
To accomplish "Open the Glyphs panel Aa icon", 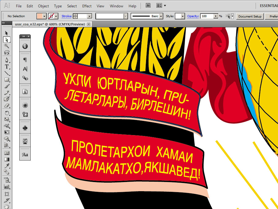I will tap(25, 155).
